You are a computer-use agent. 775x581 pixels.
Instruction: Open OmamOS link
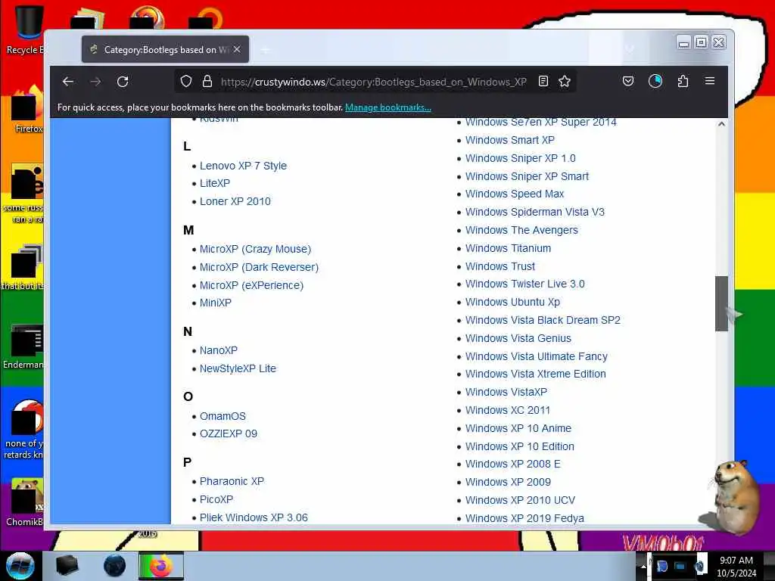tap(223, 417)
